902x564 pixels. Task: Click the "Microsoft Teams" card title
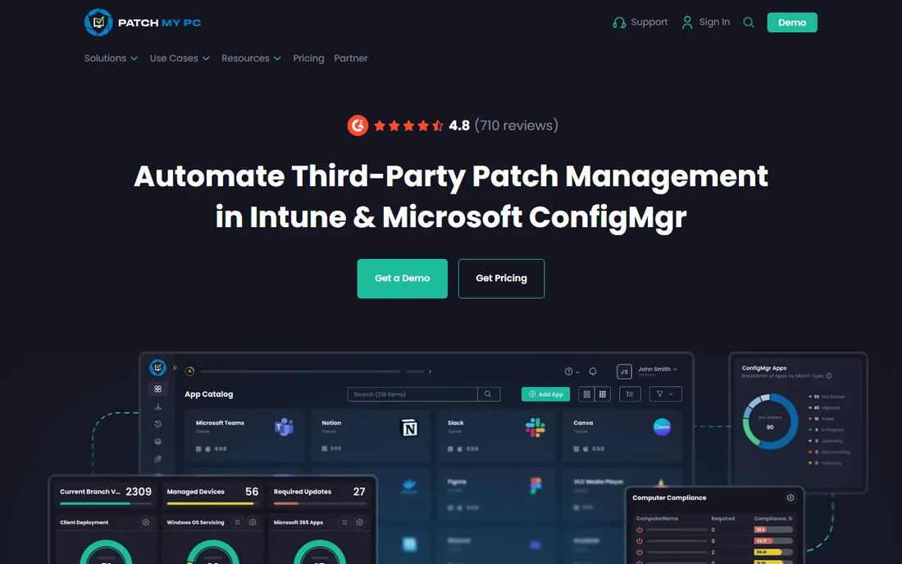[x=220, y=422]
